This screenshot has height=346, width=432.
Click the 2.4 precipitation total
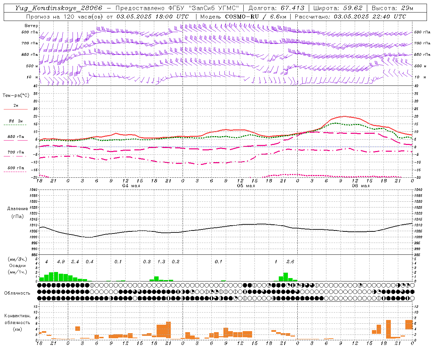(x=75, y=262)
